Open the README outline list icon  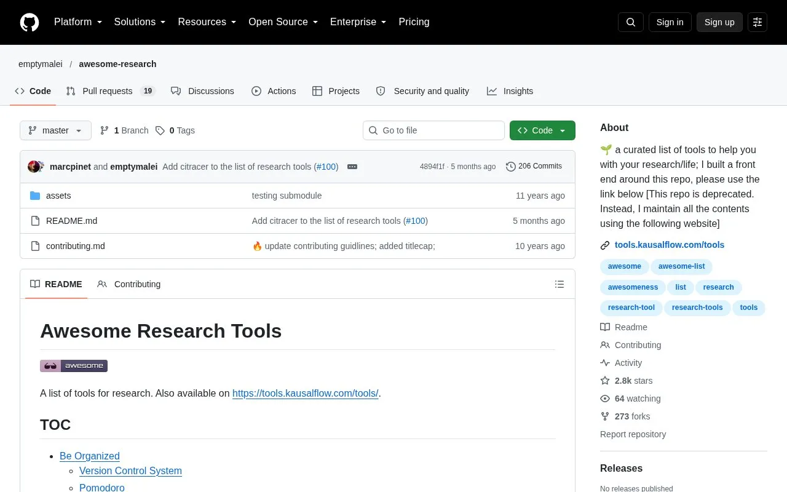[x=560, y=284]
